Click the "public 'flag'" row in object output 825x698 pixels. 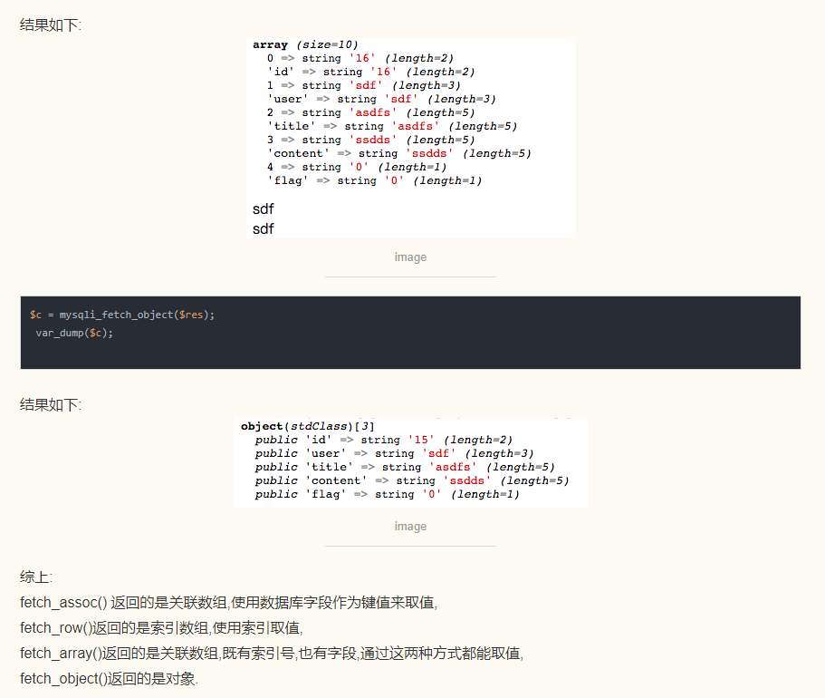[388, 494]
